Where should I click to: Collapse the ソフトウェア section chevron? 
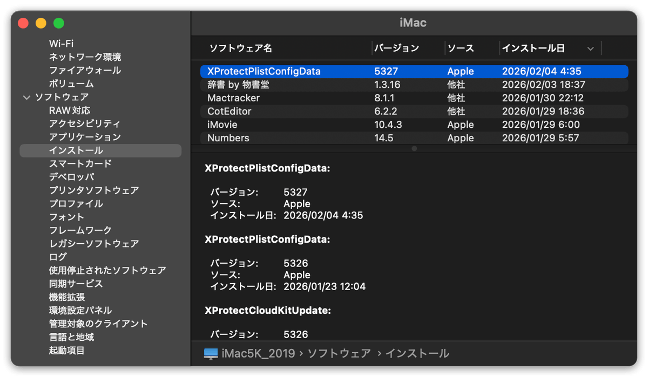(26, 98)
